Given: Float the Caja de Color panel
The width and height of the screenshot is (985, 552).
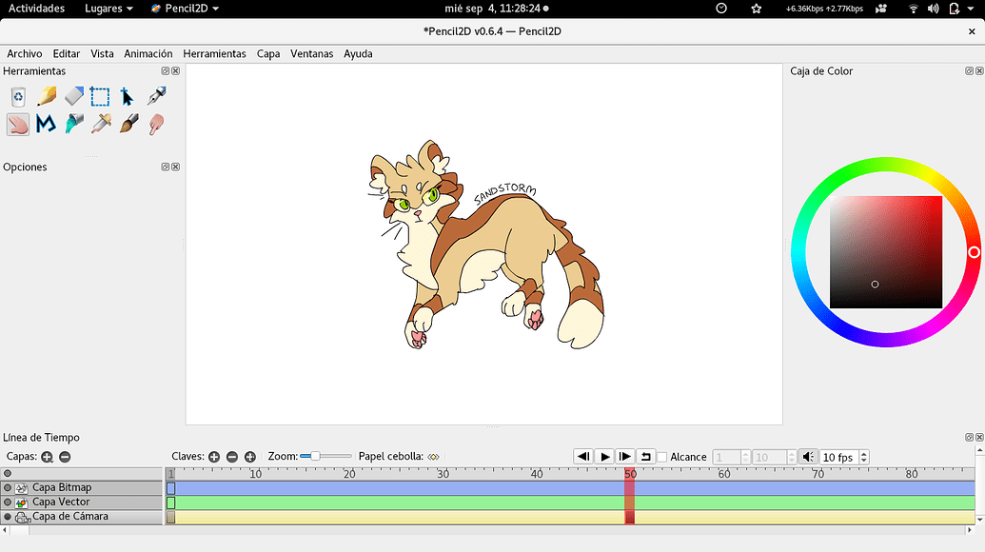Looking at the screenshot, I should click(x=969, y=71).
